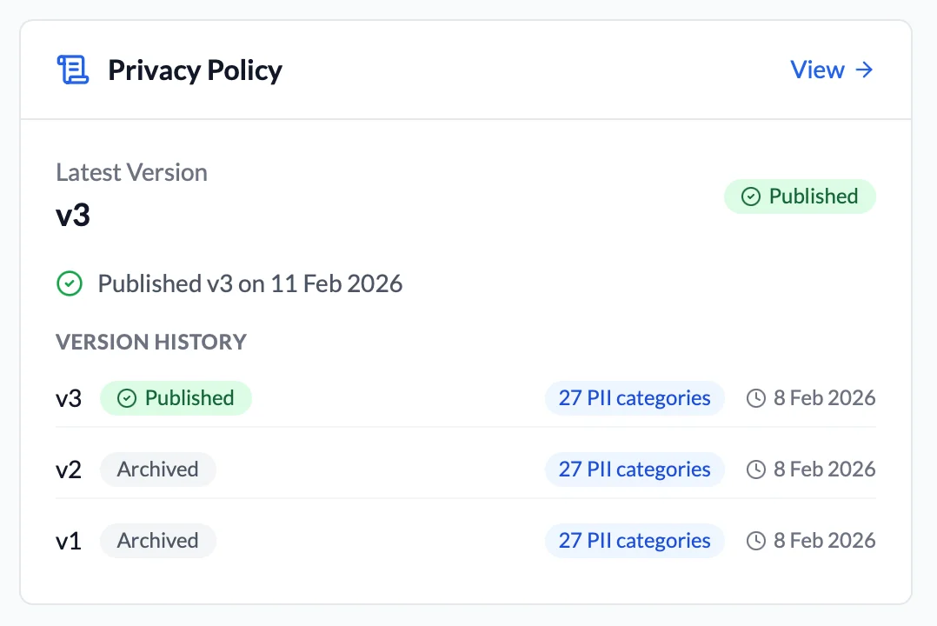Click the Published status badge at the top
This screenshot has height=626, width=937.
click(x=800, y=196)
